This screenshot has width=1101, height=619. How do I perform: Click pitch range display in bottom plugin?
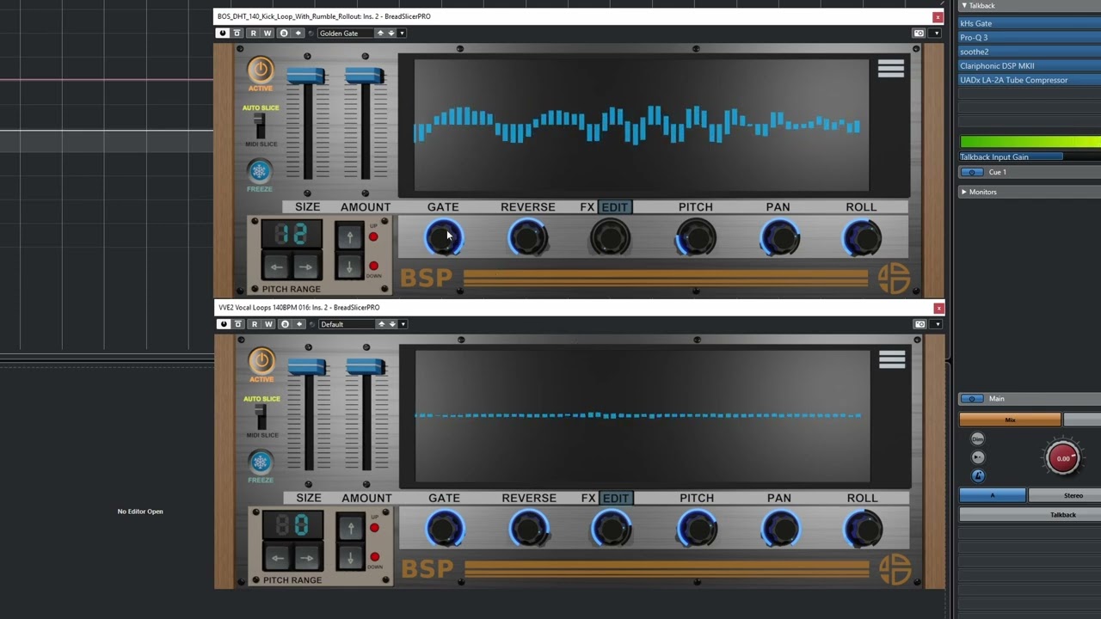pyautogui.click(x=292, y=524)
